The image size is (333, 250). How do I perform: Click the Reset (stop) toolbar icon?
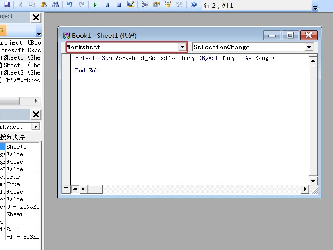pos(119,5)
